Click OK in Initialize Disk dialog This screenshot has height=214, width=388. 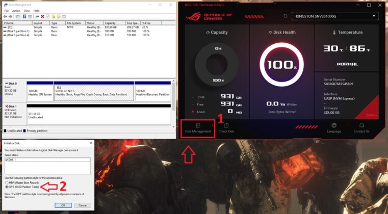coord(63,205)
